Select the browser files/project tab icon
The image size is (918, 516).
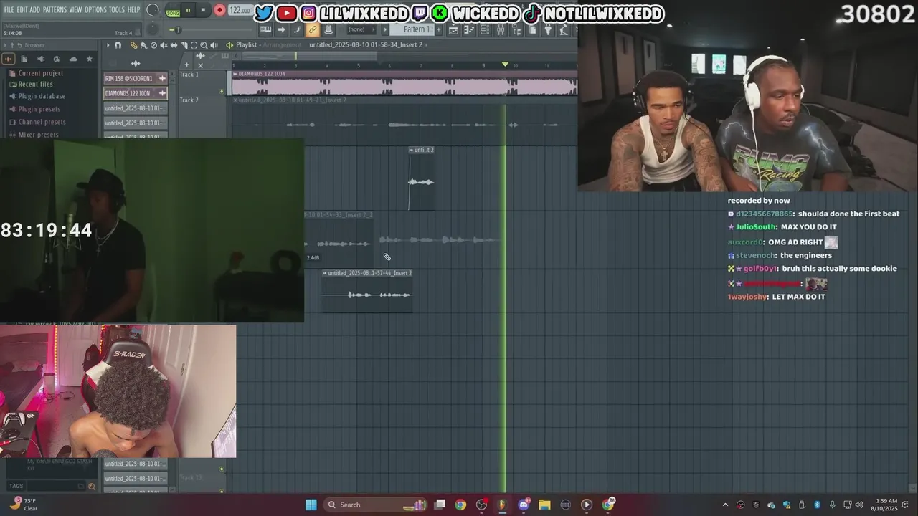24,59
